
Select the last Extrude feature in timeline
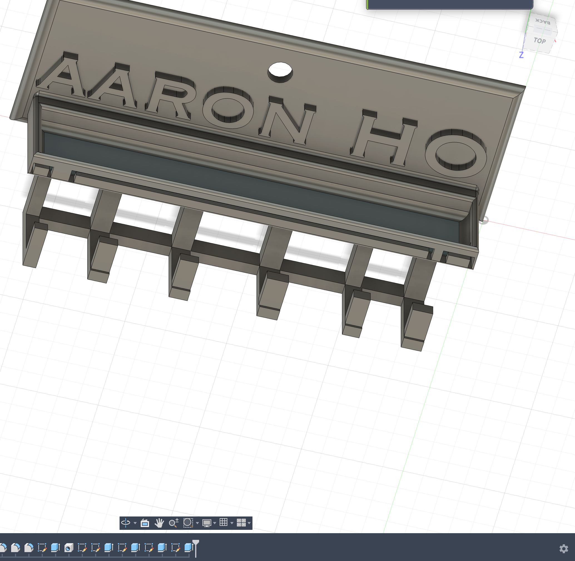pyautogui.click(x=188, y=548)
